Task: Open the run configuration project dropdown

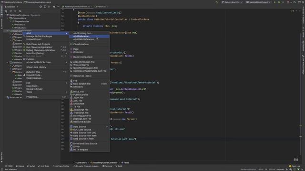Action: tap(258, 2)
